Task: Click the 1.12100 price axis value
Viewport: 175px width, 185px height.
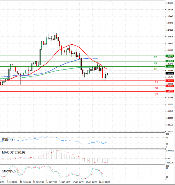Action: pyautogui.click(x=170, y=104)
